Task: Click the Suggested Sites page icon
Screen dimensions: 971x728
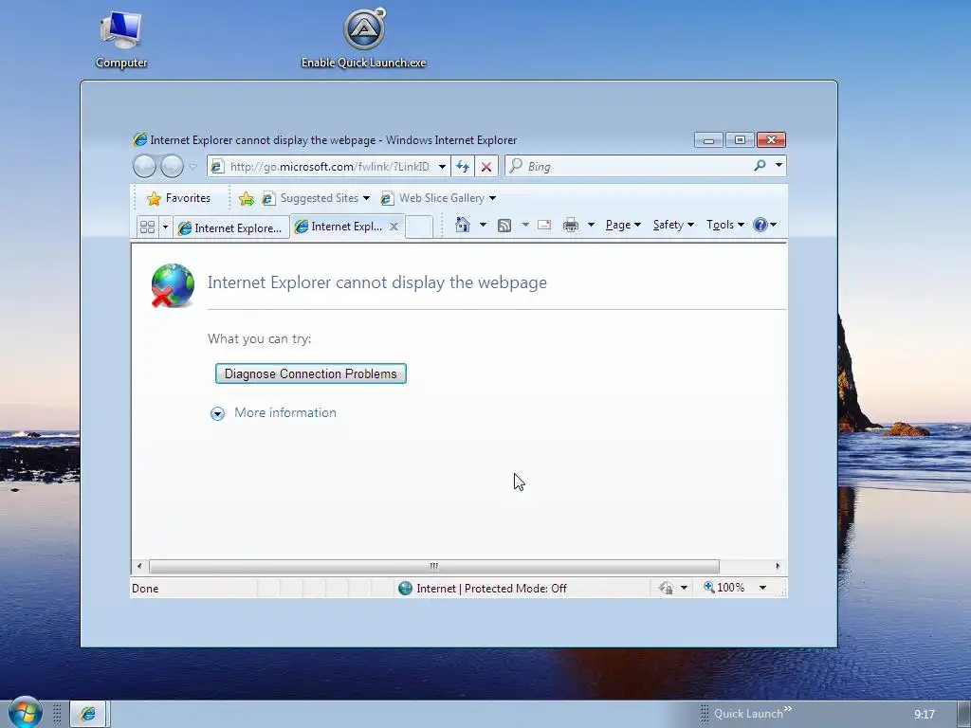Action: coord(268,198)
